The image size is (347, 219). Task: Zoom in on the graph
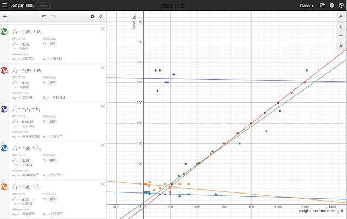[341, 27]
